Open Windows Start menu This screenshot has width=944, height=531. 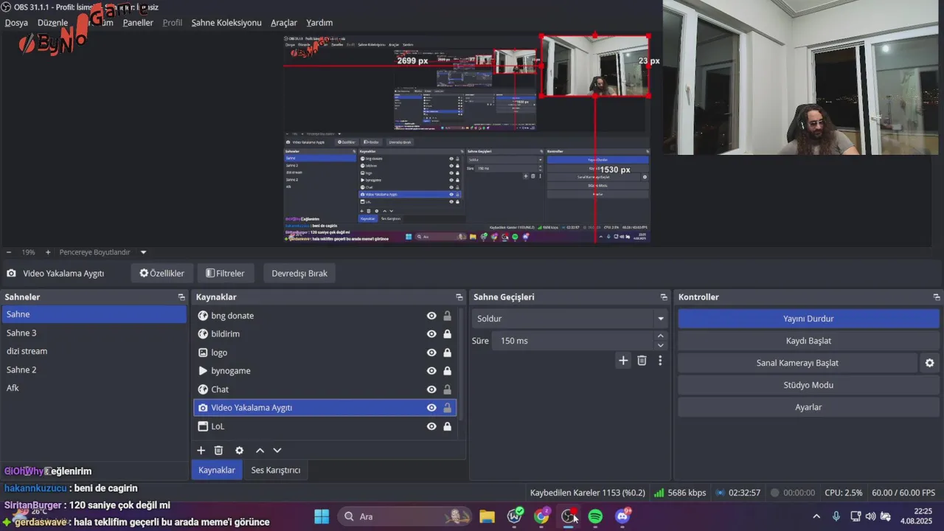(322, 516)
